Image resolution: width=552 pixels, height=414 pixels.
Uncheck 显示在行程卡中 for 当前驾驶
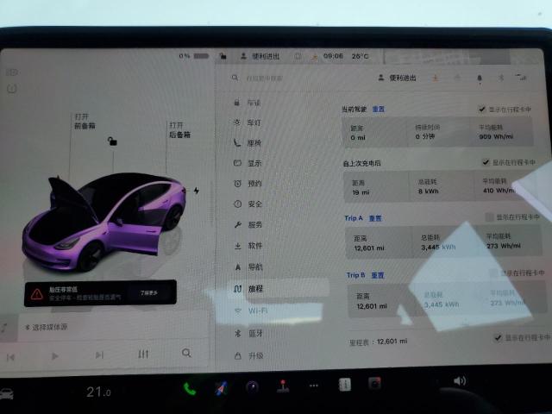(x=481, y=110)
